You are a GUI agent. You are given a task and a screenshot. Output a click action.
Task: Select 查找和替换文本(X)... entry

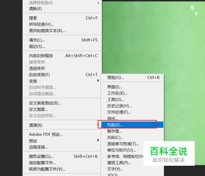(x=62, y=31)
